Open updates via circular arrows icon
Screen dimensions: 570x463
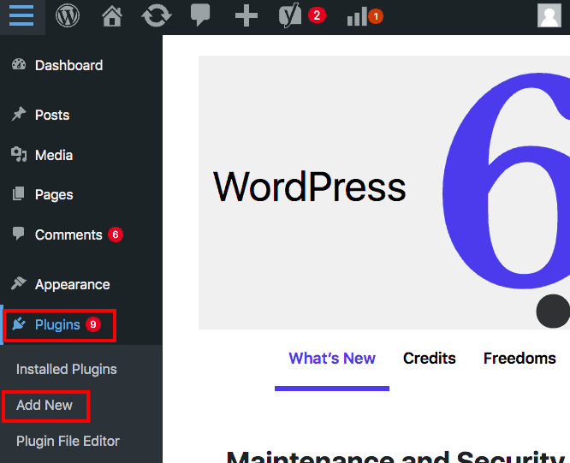pos(157,16)
